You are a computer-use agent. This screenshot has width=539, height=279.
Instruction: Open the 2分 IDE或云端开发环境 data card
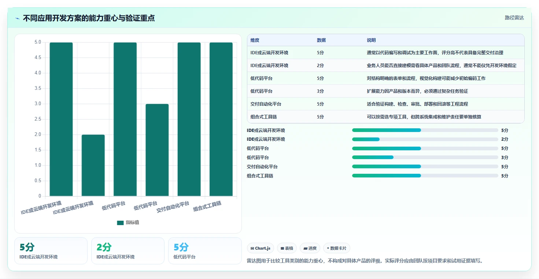(x=128, y=251)
